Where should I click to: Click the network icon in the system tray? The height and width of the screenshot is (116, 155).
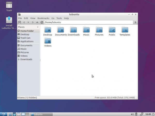(x=142, y=114)
